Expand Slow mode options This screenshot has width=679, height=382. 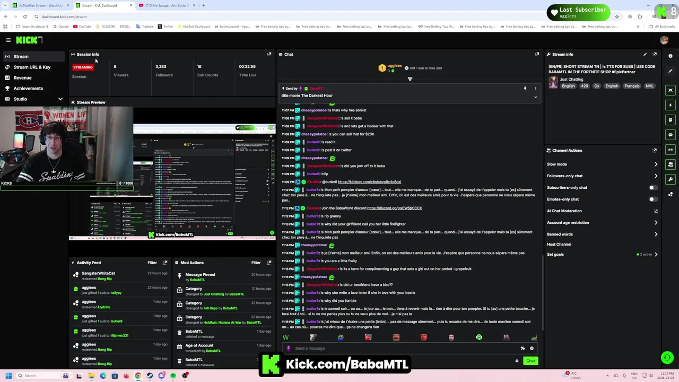tap(656, 164)
